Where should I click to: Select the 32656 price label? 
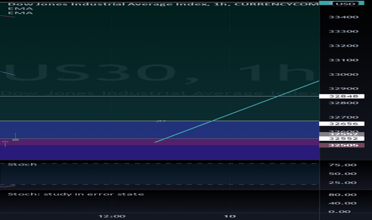342,124
